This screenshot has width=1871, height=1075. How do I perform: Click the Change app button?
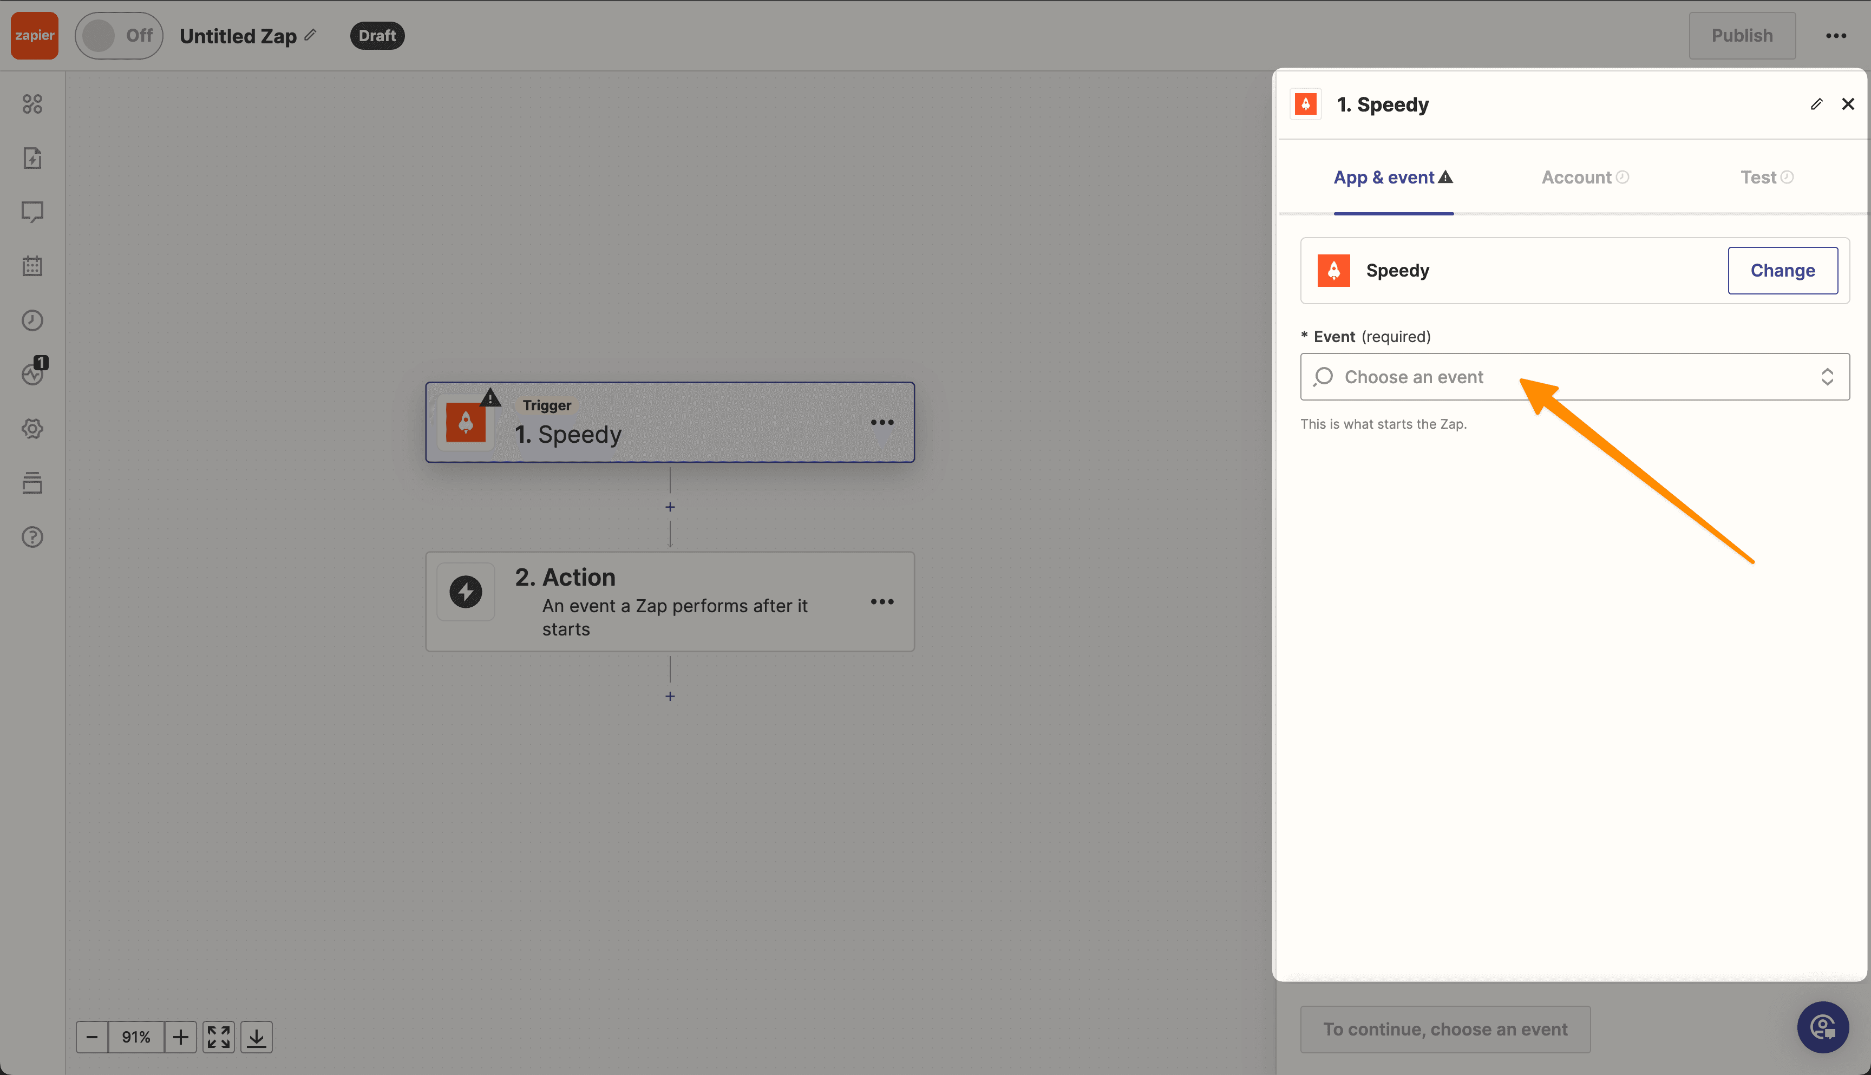coord(1782,270)
